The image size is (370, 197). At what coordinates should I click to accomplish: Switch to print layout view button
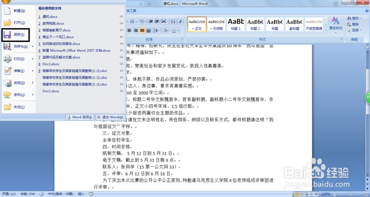(297, 194)
